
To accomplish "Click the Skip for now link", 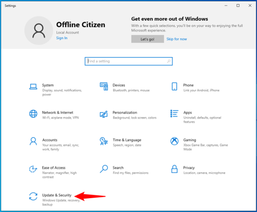I will click(177, 39).
